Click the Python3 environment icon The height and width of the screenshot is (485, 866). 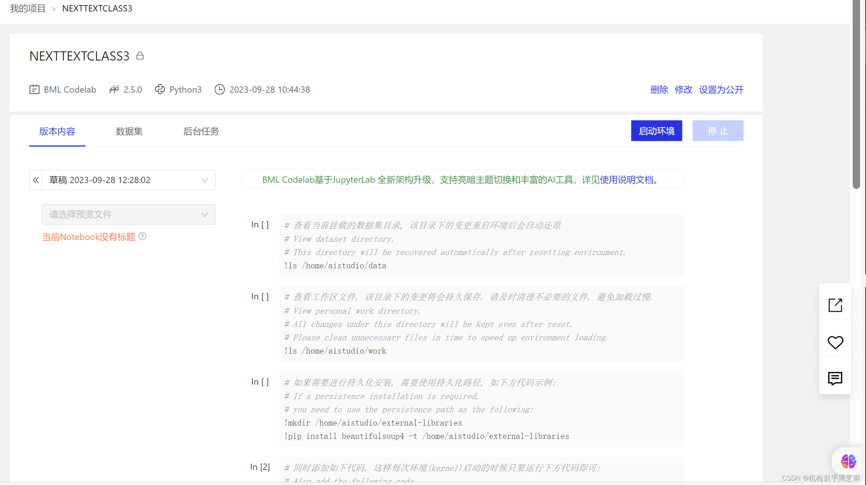[x=160, y=89]
